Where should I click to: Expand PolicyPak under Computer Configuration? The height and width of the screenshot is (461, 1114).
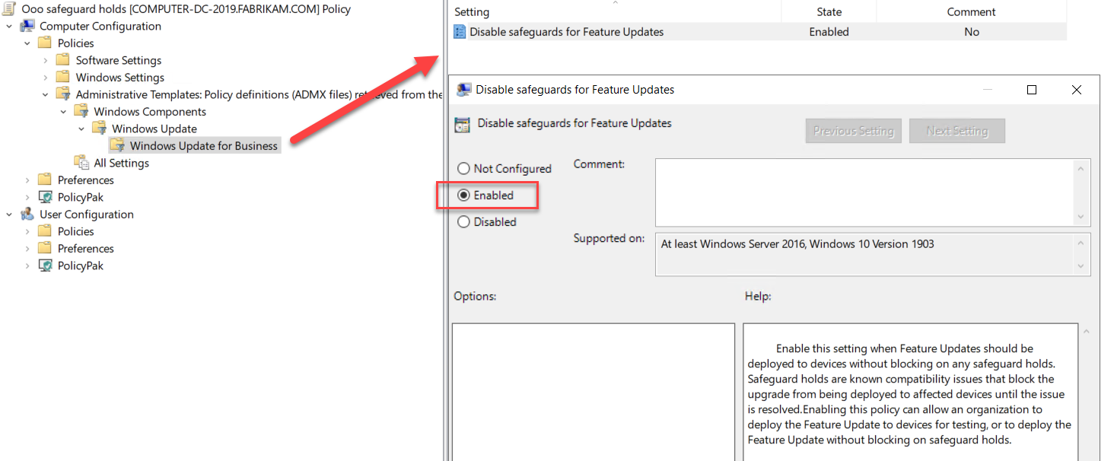pos(27,197)
